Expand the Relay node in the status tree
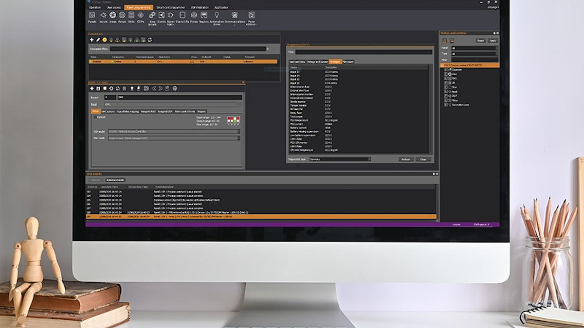The height and width of the screenshot is (328, 584). pyautogui.click(x=446, y=101)
